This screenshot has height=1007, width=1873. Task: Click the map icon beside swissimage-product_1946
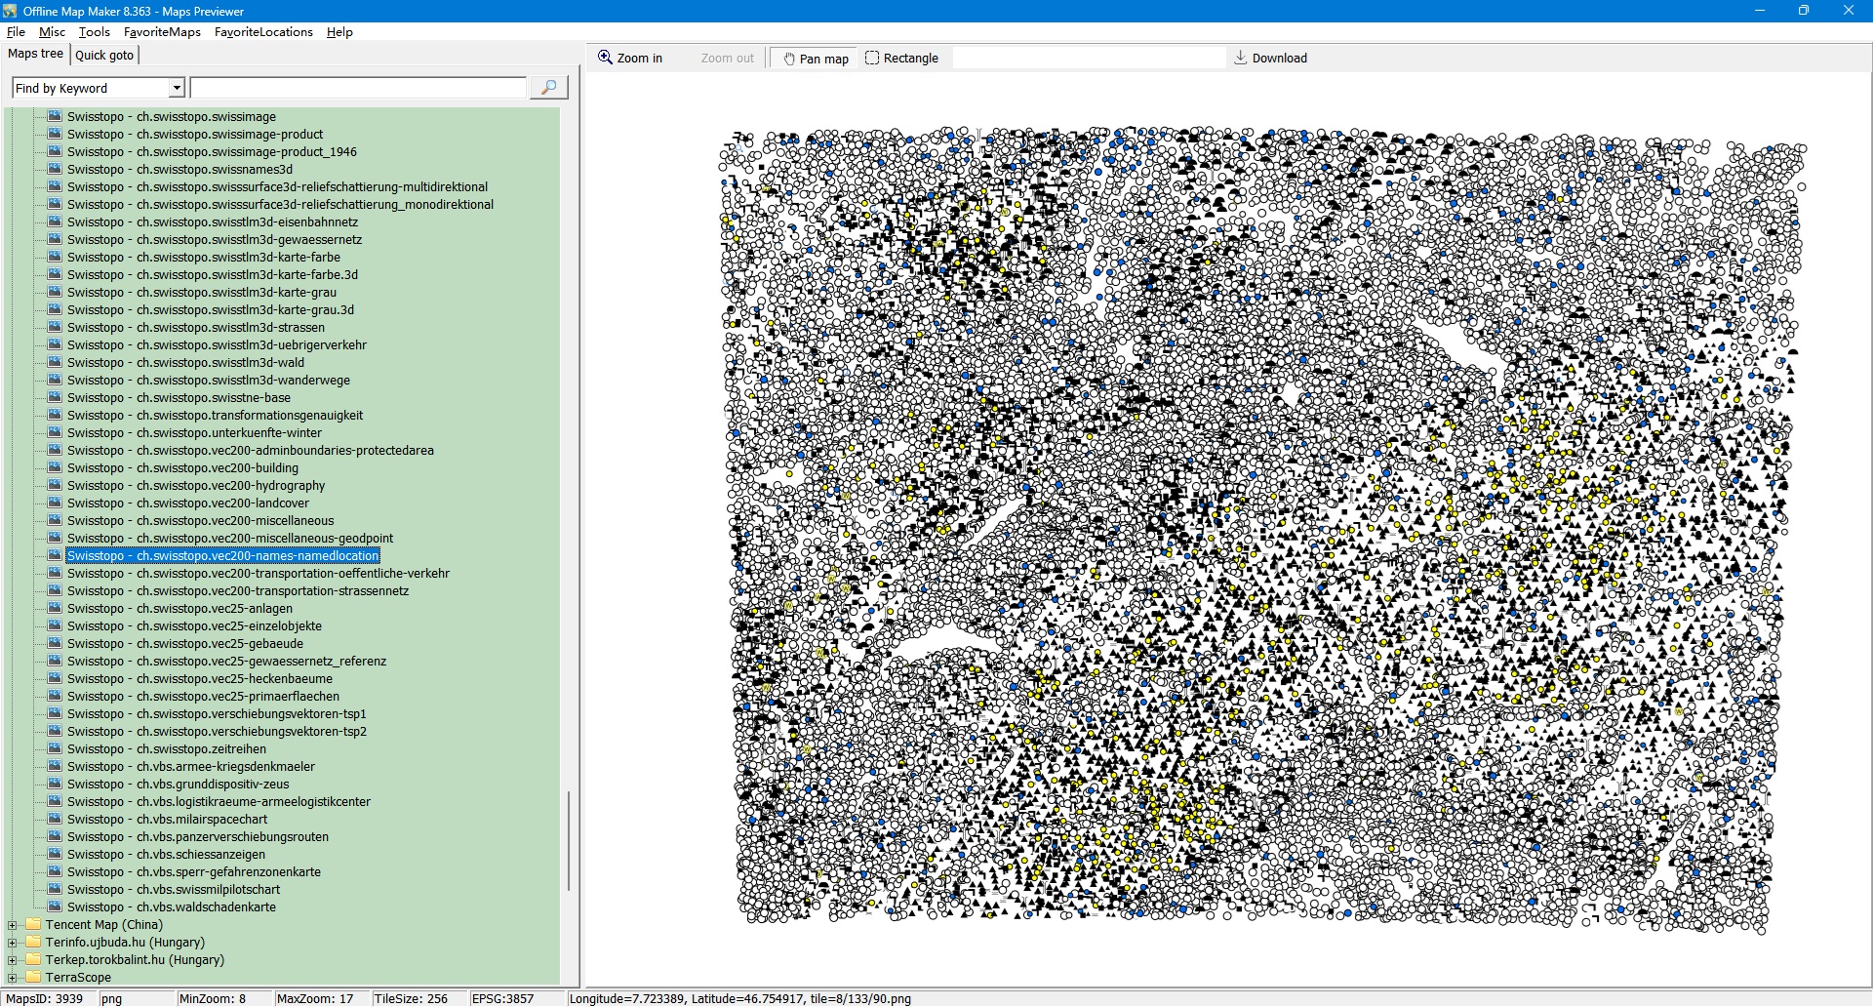[55, 151]
